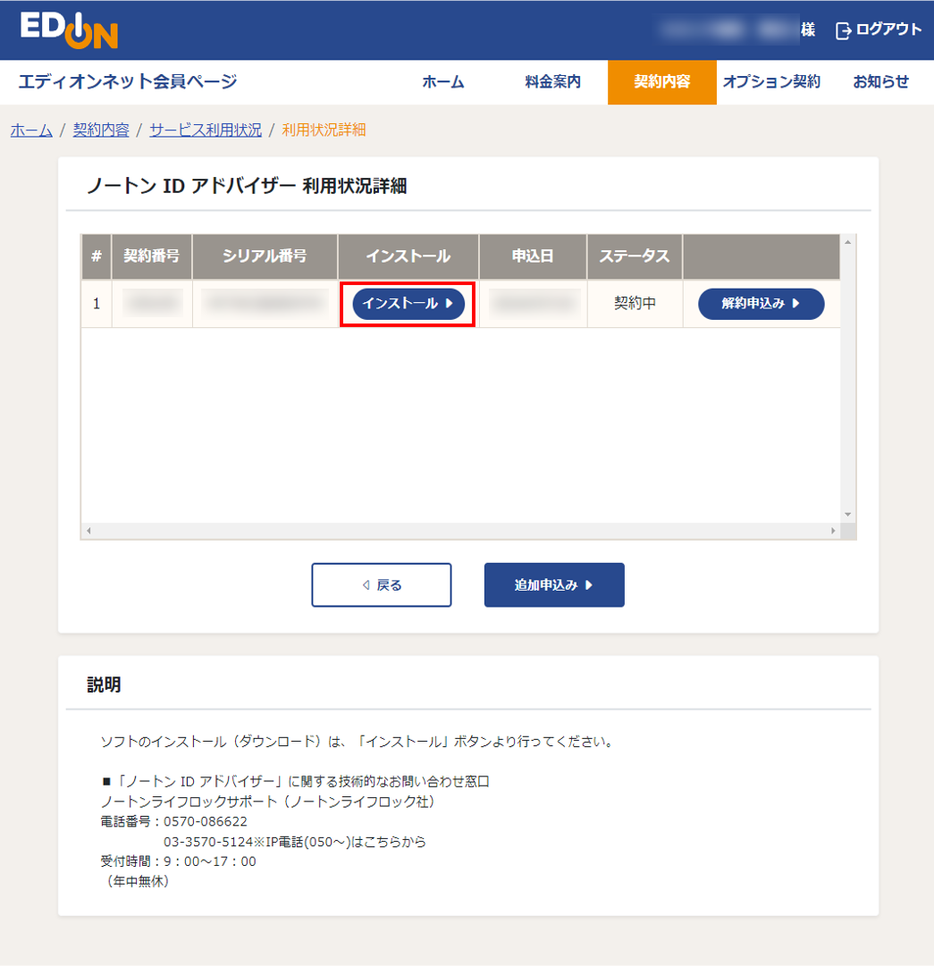This screenshot has height=966, width=934.
Task: Click the 解約申込み button
Action: click(761, 304)
